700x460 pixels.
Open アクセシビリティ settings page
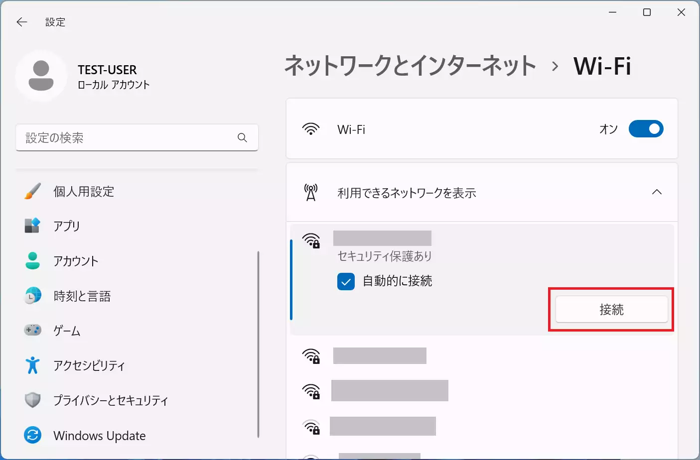[137, 365]
